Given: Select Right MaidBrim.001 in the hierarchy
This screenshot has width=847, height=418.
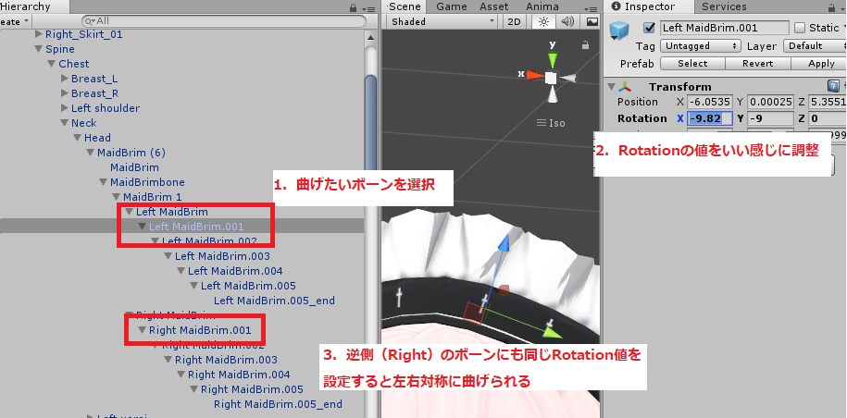Looking at the screenshot, I should pos(200,330).
